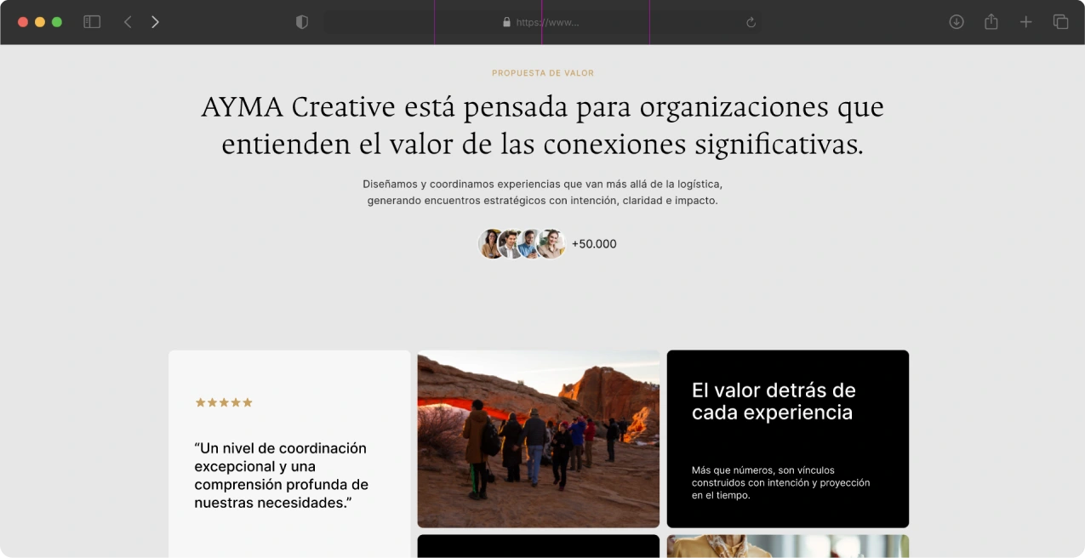Open the canyon hikers photo
Image resolution: width=1085 pixels, height=558 pixels.
pyautogui.click(x=539, y=439)
